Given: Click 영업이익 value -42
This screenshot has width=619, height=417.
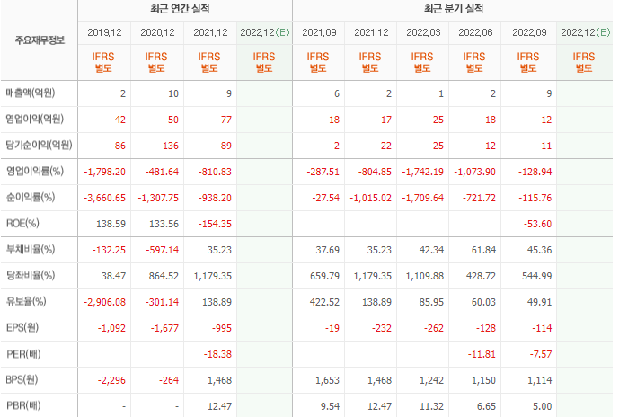Looking at the screenshot, I should tap(119, 120).
